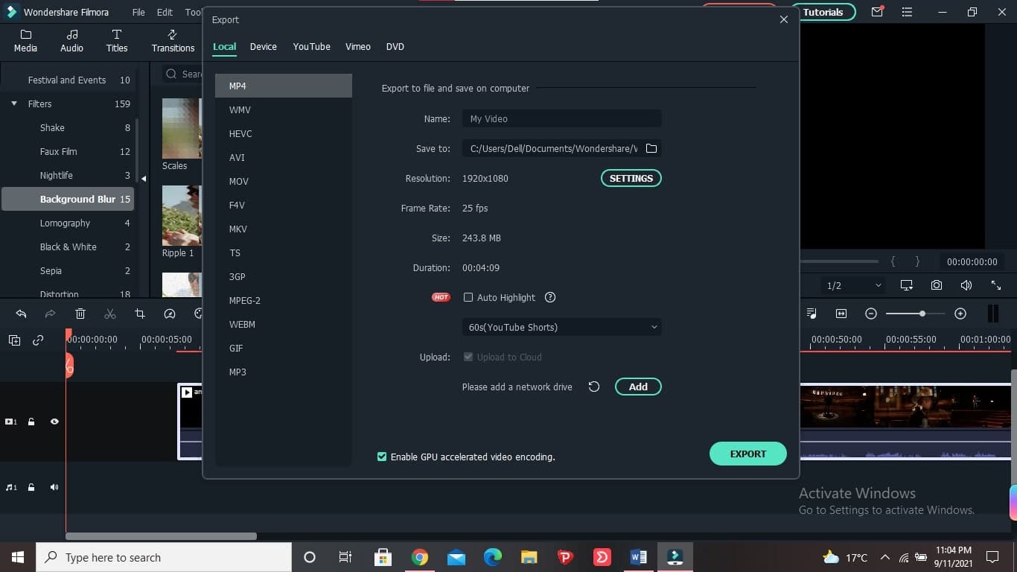Viewport: 1017px width, 572px height.
Task: Click the Upload to Cloud checkbox
Action: pos(468,357)
